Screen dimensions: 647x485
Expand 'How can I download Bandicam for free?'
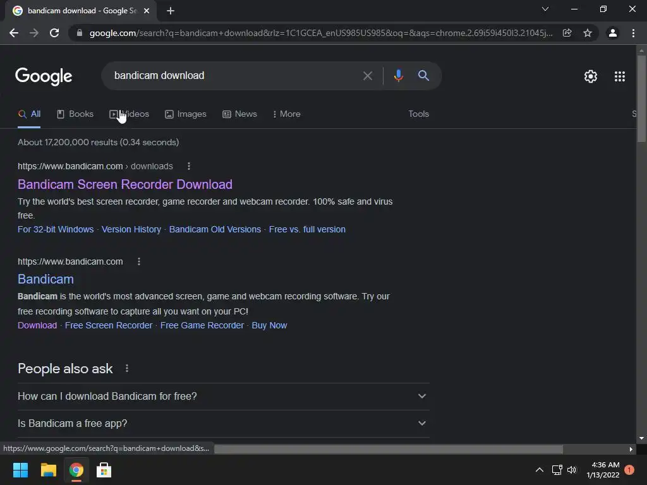tap(224, 397)
